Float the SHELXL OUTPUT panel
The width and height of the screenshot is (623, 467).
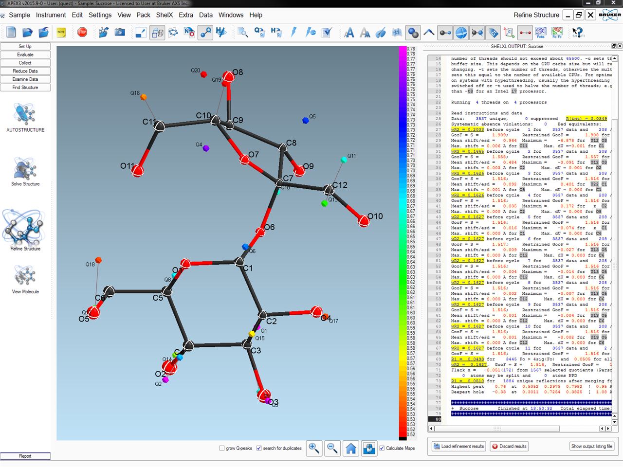(614, 46)
